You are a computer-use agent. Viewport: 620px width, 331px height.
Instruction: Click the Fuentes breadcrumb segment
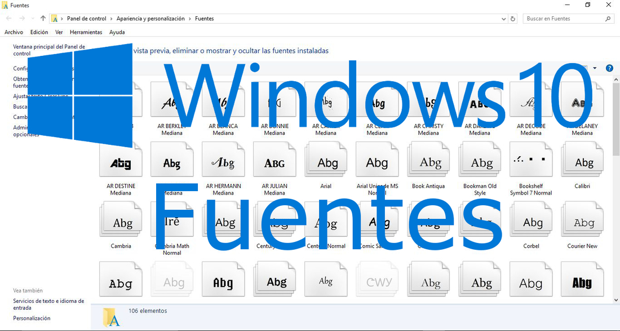click(205, 19)
